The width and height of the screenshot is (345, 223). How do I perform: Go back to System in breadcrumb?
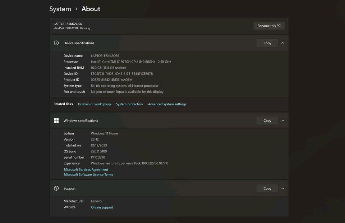(60, 9)
